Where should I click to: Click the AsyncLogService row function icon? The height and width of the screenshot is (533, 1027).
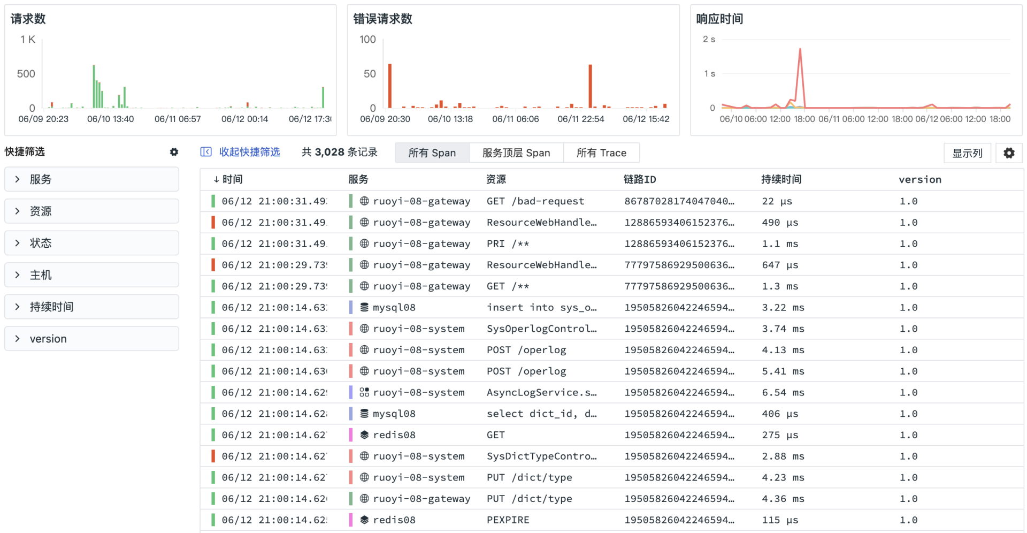(364, 392)
